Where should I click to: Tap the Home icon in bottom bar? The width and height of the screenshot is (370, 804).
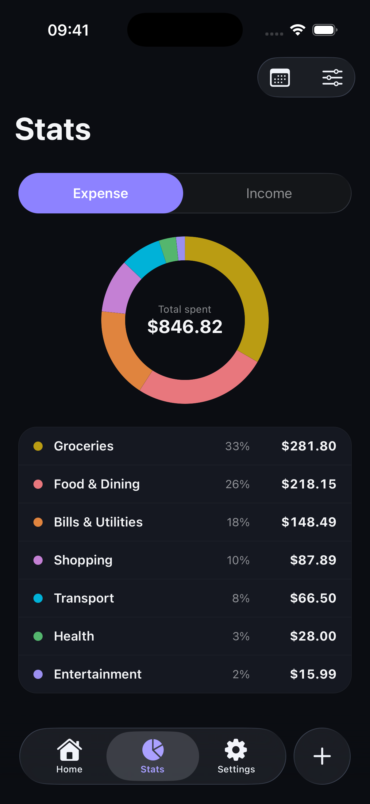[x=69, y=749]
